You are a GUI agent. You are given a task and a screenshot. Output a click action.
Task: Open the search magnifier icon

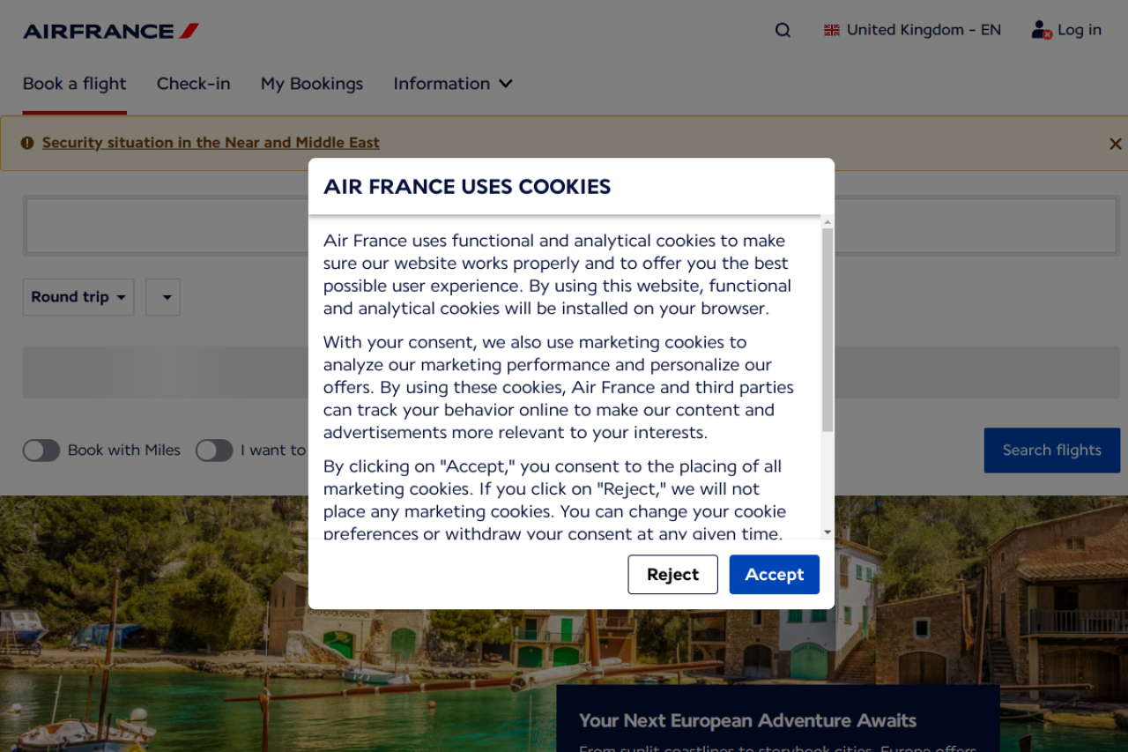click(783, 31)
